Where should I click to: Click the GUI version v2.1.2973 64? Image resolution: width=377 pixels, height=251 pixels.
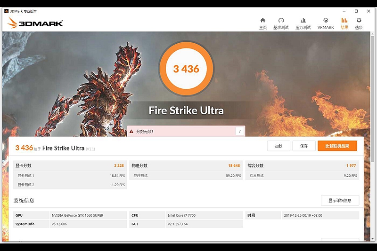click(178, 224)
